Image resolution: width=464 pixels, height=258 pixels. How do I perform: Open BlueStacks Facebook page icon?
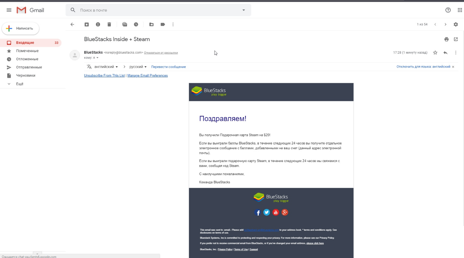(257, 212)
